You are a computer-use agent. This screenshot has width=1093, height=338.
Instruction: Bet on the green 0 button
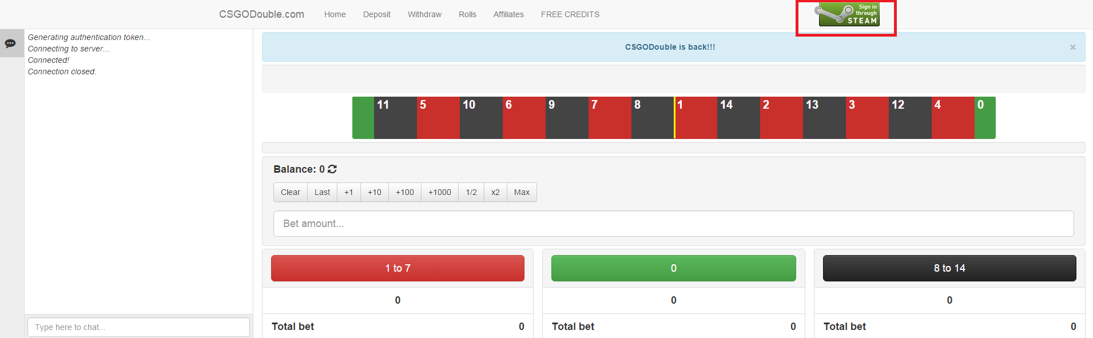[x=673, y=268]
